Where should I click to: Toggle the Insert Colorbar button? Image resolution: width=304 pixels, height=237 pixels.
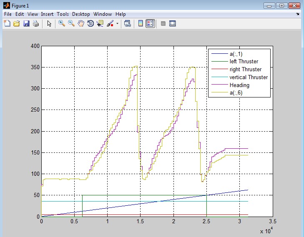pyautogui.click(x=141, y=24)
